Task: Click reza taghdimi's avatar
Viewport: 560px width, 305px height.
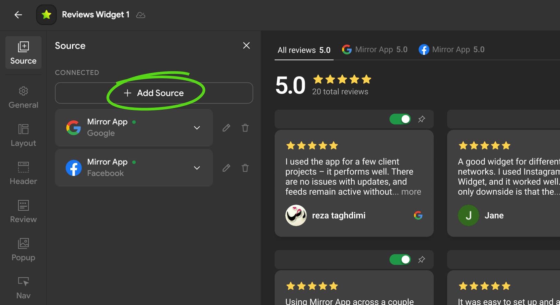Action: 296,215
